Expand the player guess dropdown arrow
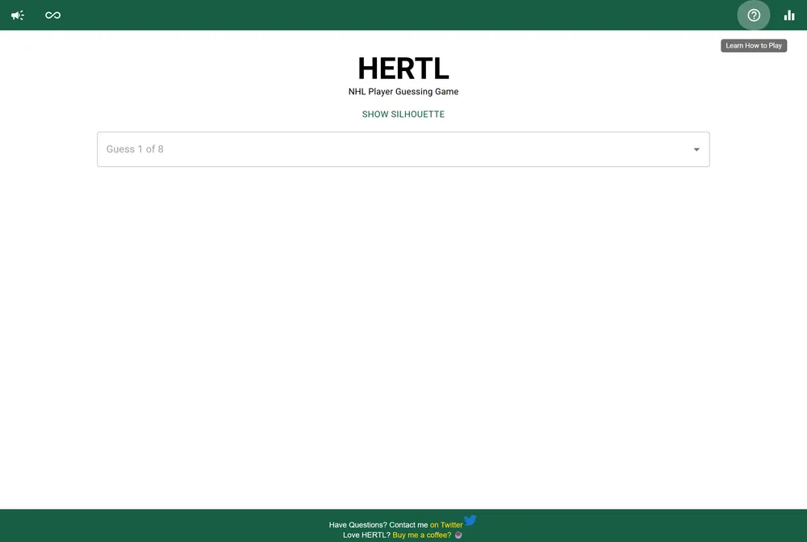The height and width of the screenshot is (542, 807). 696,150
